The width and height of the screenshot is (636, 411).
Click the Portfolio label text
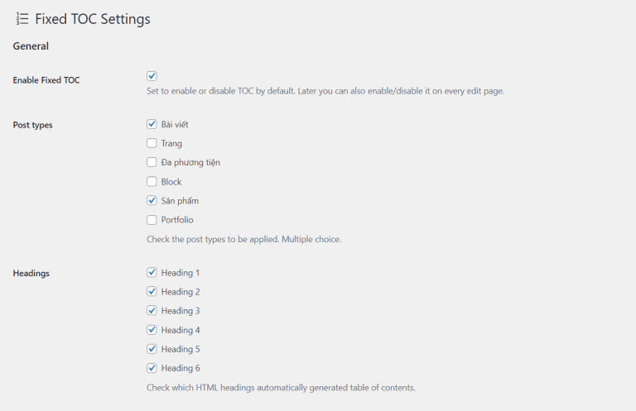click(177, 220)
